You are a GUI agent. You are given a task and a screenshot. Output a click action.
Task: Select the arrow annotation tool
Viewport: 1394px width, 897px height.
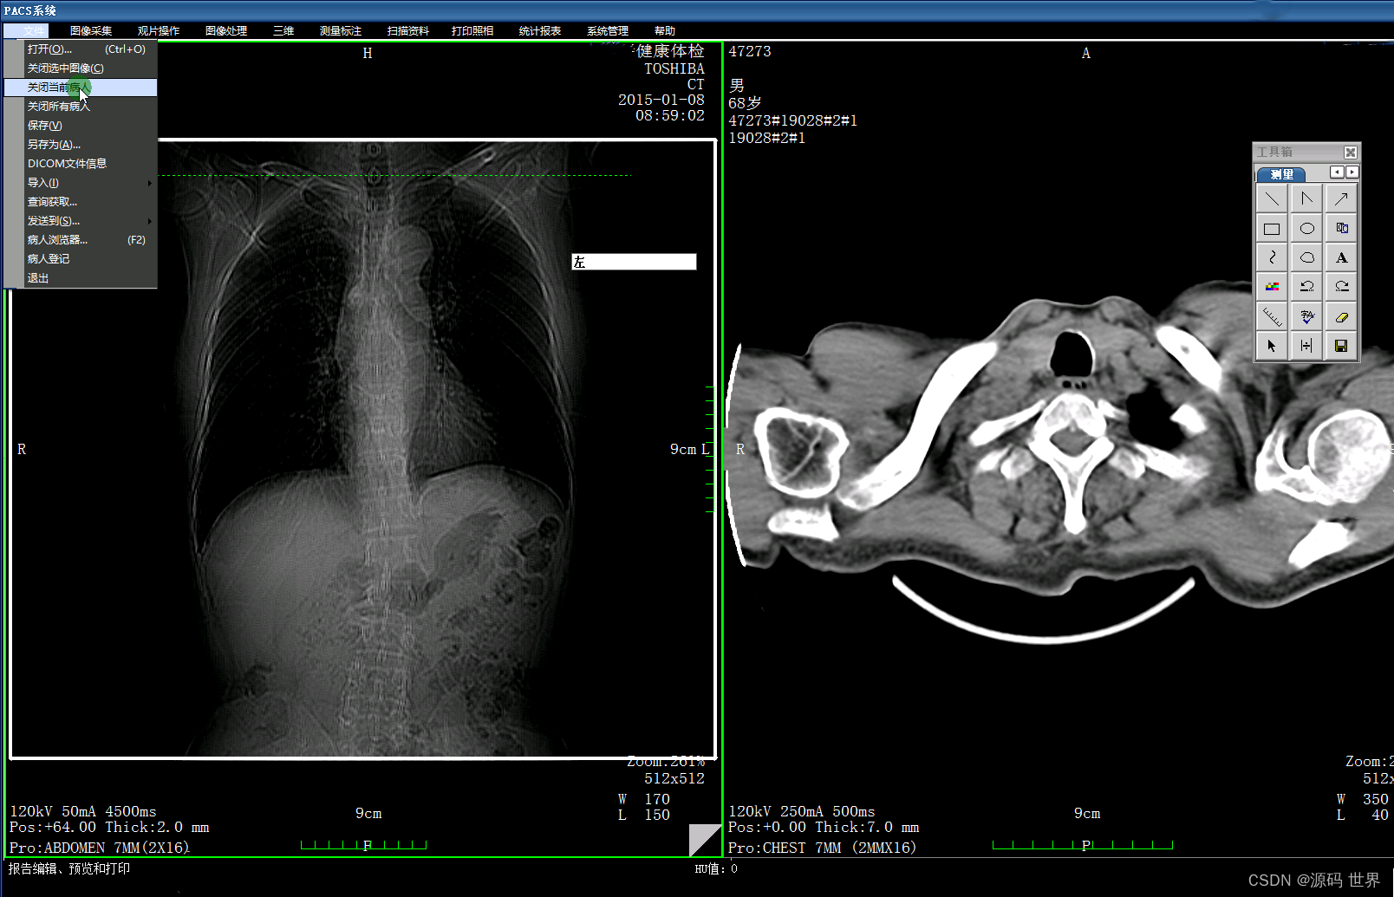pos(1341,199)
